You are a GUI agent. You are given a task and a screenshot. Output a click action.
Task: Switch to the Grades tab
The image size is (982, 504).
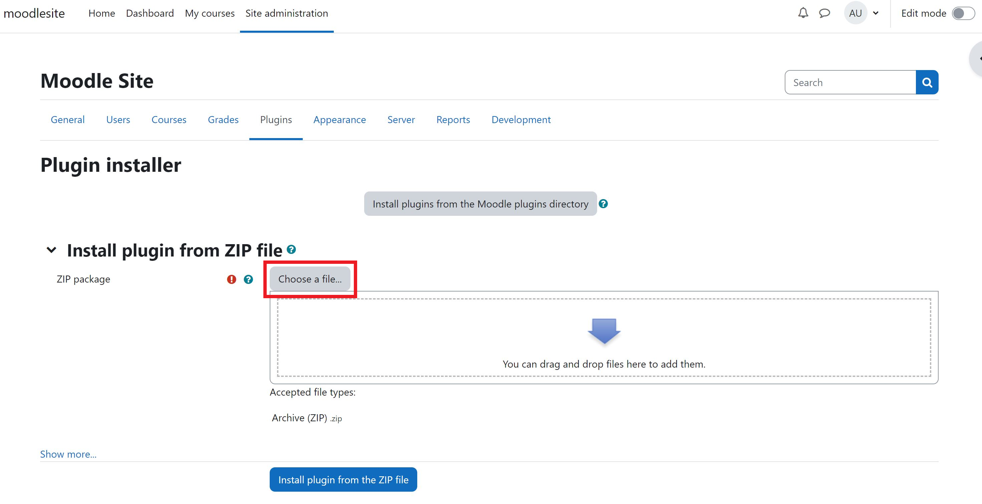pos(223,120)
